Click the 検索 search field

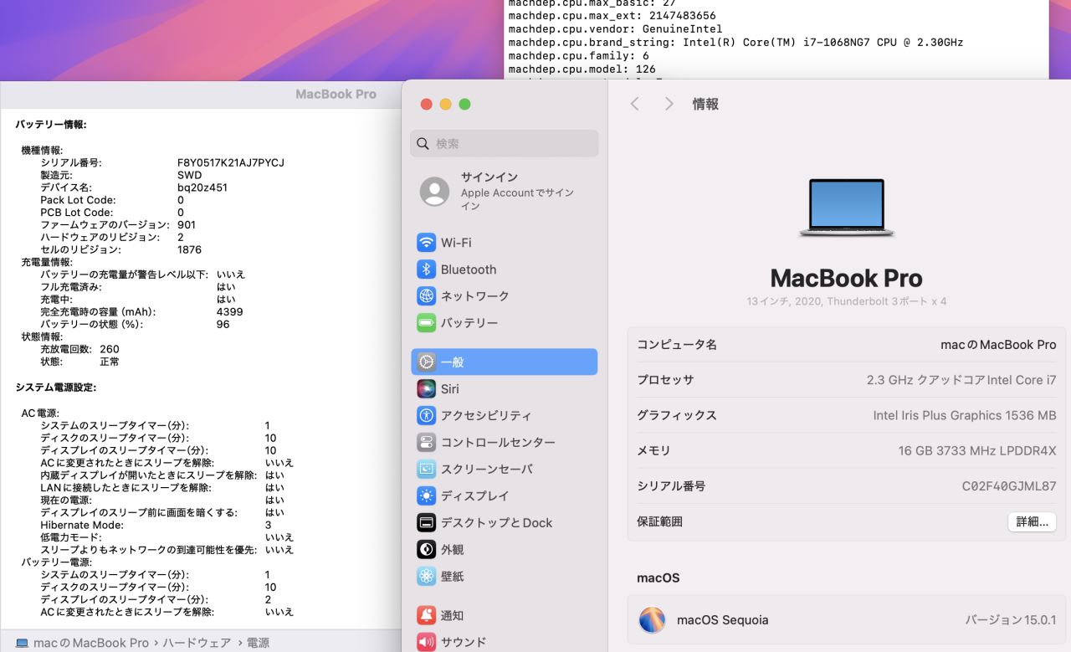505,144
